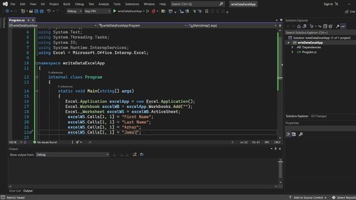Image resolution: width=356 pixels, height=200 pixels.
Task: Click the Bookmark toolbar icon
Action: click(206, 11)
